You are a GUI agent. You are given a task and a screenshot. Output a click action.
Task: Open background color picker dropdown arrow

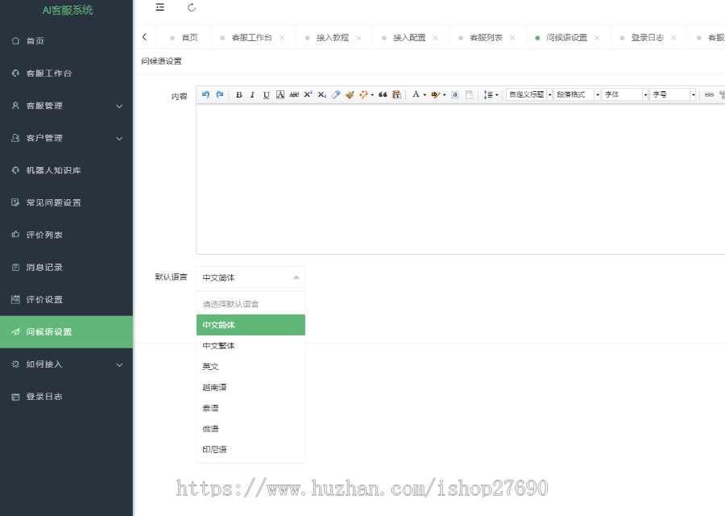coord(445,95)
